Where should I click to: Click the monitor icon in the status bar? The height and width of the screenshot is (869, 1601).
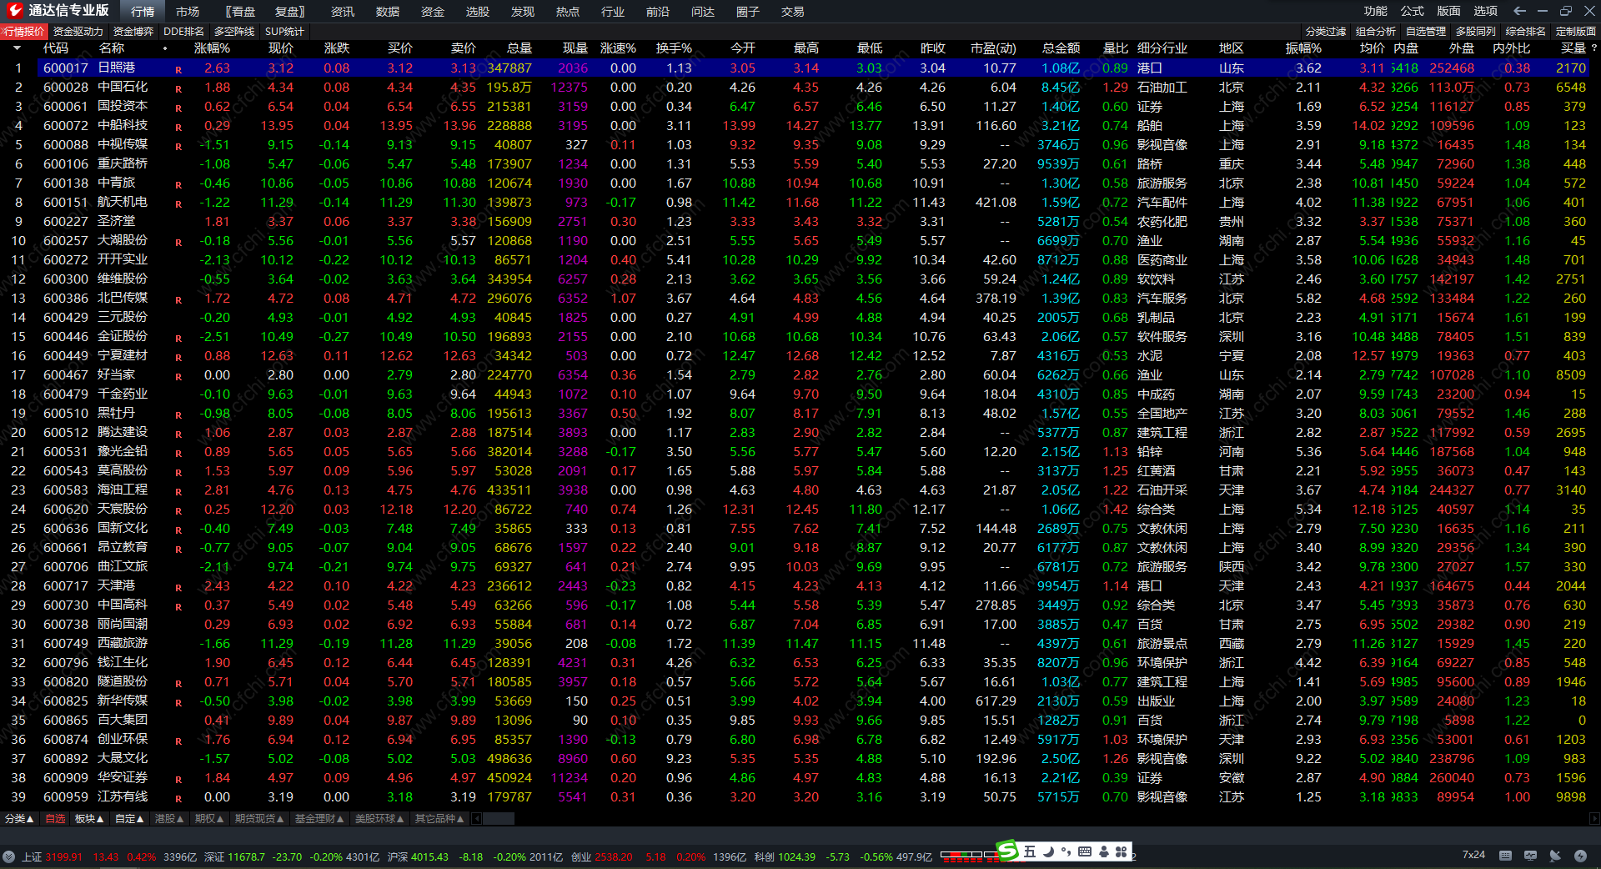[x=1530, y=855]
